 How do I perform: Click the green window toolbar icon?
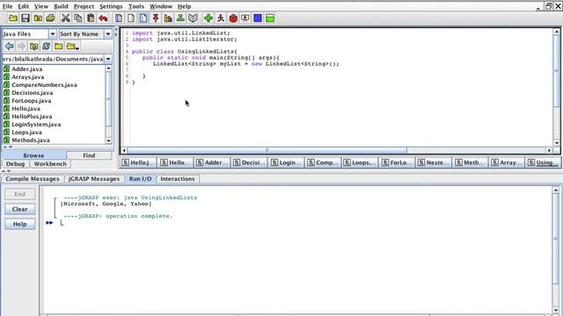tap(270, 18)
